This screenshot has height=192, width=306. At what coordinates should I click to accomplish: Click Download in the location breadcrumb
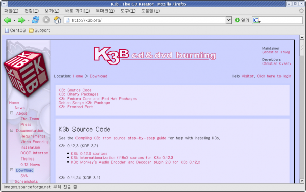[x=98, y=76]
